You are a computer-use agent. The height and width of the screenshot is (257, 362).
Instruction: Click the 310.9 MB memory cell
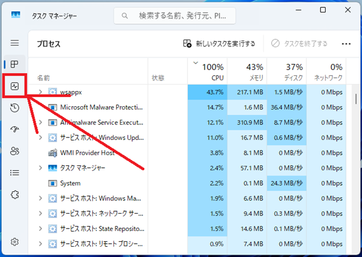[x=247, y=122]
